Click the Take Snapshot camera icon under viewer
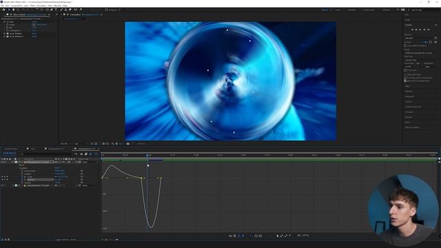This screenshot has height=248, width=441. pyautogui.click(x=128, y=144)
